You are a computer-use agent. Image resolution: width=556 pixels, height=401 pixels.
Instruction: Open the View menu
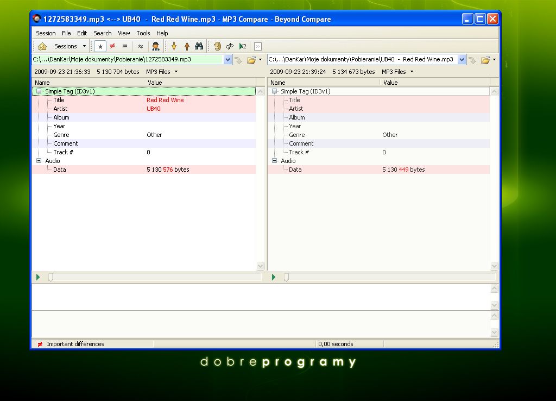pyautogui.click(x=124, y=33)
